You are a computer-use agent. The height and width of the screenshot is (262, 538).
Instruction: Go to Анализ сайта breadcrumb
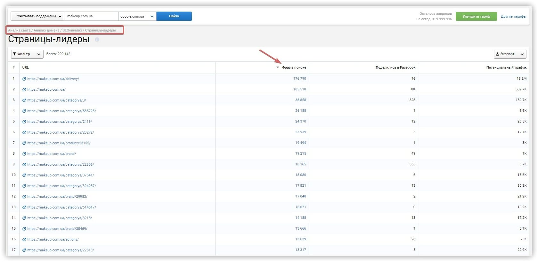[19, 30]
